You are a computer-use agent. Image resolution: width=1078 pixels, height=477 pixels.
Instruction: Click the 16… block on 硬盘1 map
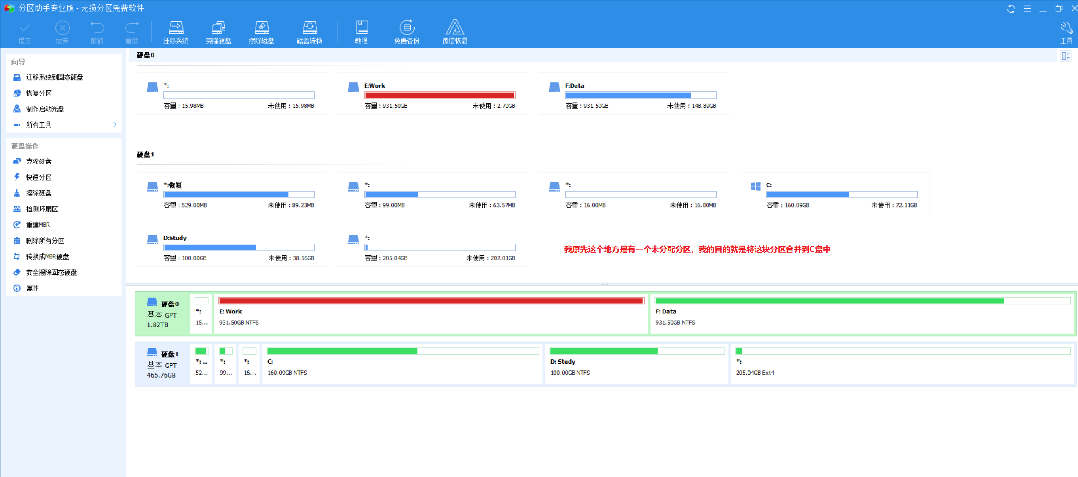tap(250, 364)
